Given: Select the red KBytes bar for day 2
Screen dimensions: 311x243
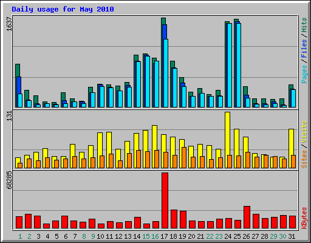Looking at the screenshot, I should [x=28, y=221].
